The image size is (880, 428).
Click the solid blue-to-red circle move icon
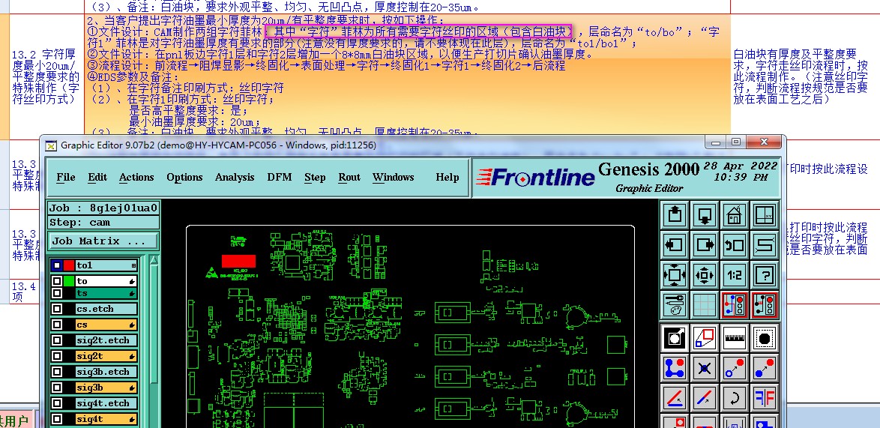click(764, 369)
